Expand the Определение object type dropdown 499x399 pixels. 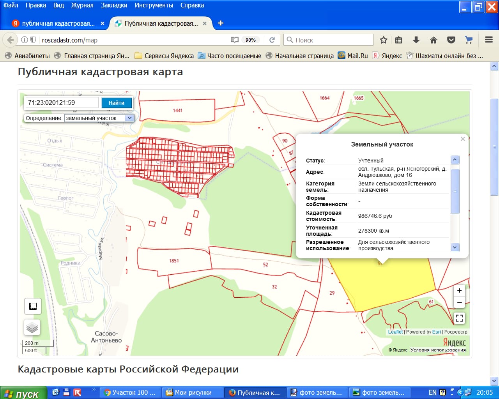[x=129, y=118]
